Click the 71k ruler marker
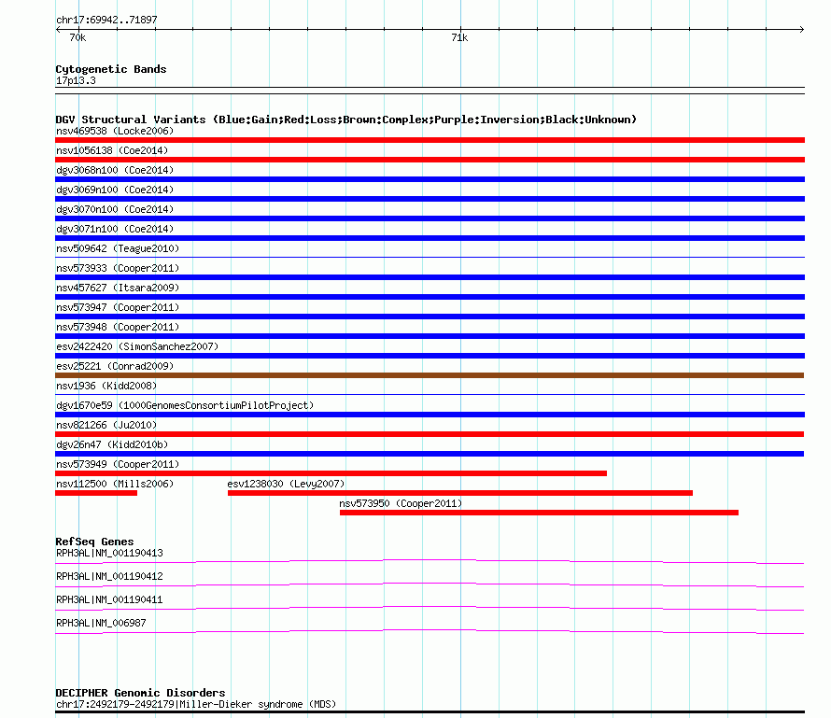This screenshot has width=831, height=718. click(x=459, y=37)
